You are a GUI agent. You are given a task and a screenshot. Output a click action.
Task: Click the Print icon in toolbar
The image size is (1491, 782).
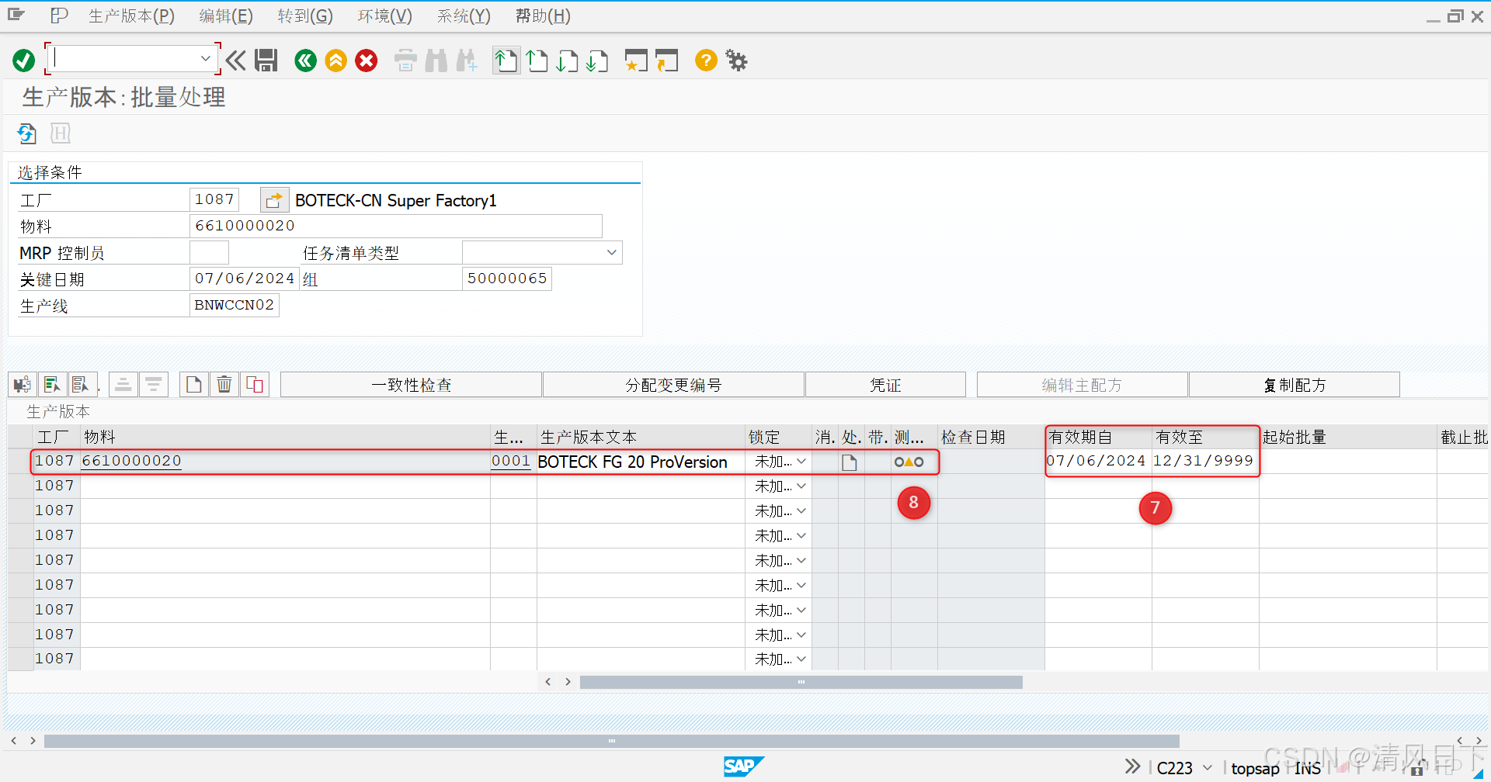click(x=405, y=61)
